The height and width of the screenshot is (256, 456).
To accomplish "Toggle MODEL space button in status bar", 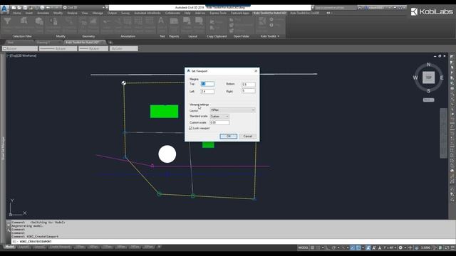I will [x=303, y=247].
